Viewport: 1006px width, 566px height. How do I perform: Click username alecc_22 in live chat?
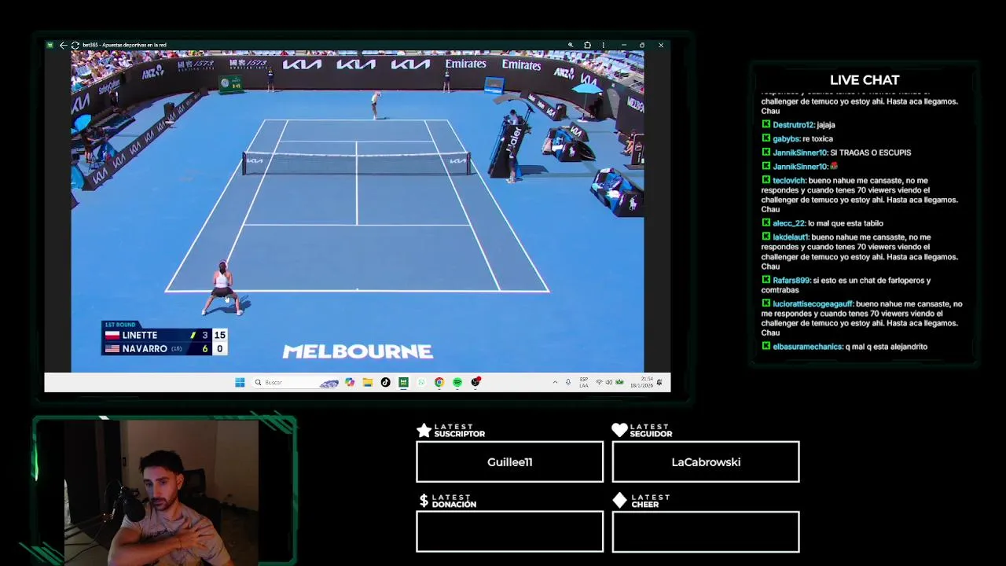(788, 223)
